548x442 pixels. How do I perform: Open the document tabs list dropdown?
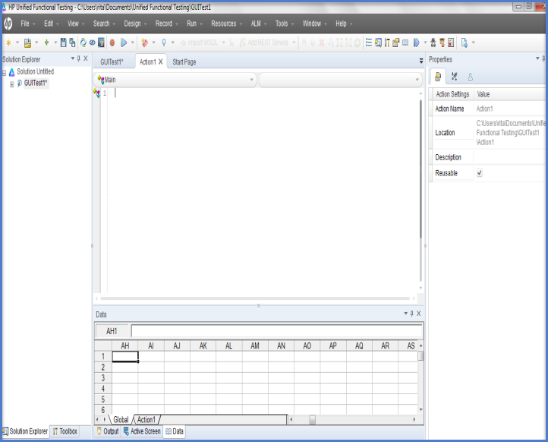(x=421, y=62)
